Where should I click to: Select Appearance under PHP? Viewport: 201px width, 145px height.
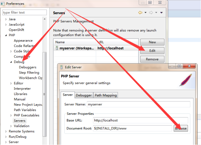click(23, 41)
